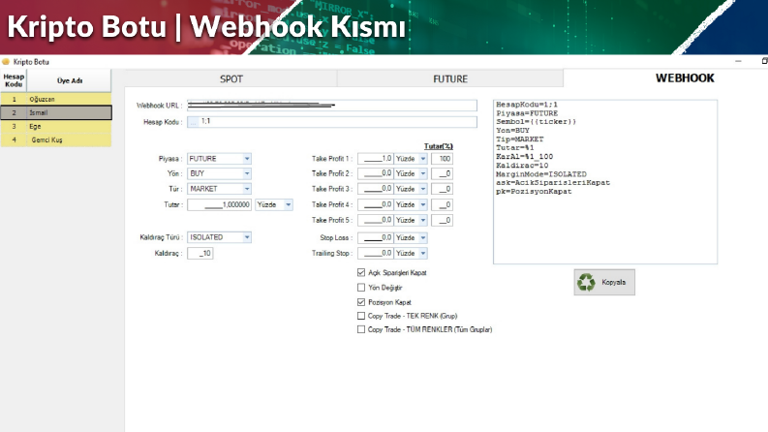
Task: Click Take Profit 1 Tutar(%) field showing 100
Action: coord(442,159)
